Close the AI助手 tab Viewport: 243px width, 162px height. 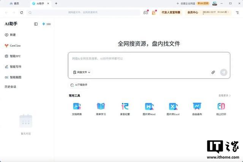pyautogui.click(x=48, y=3)
